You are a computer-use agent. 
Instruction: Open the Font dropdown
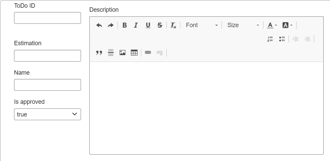coord(201,25)
